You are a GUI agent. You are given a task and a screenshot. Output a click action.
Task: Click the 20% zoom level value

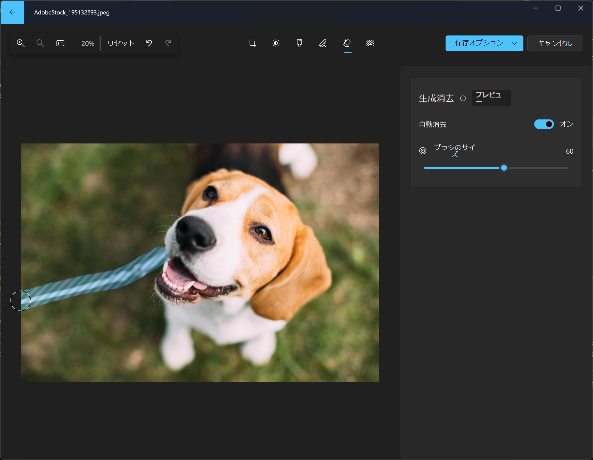pyautogui.click(x=88, y=43)
